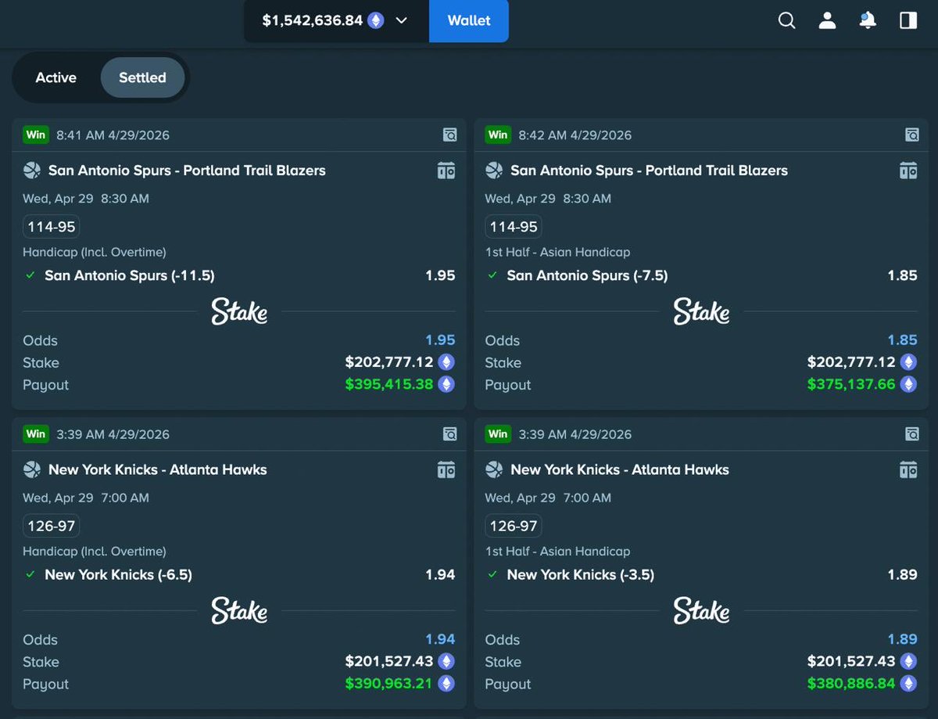
Task: Select the San Antonio Spurs (-11.5) selection
Action: (130, 275)
